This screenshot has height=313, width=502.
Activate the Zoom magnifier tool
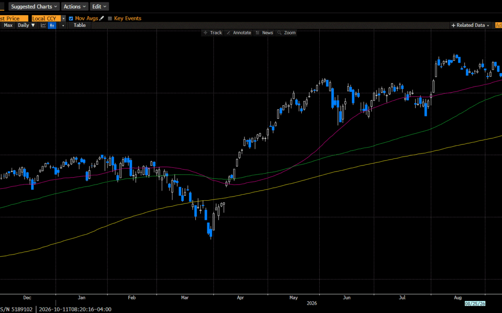coord(286,32)
